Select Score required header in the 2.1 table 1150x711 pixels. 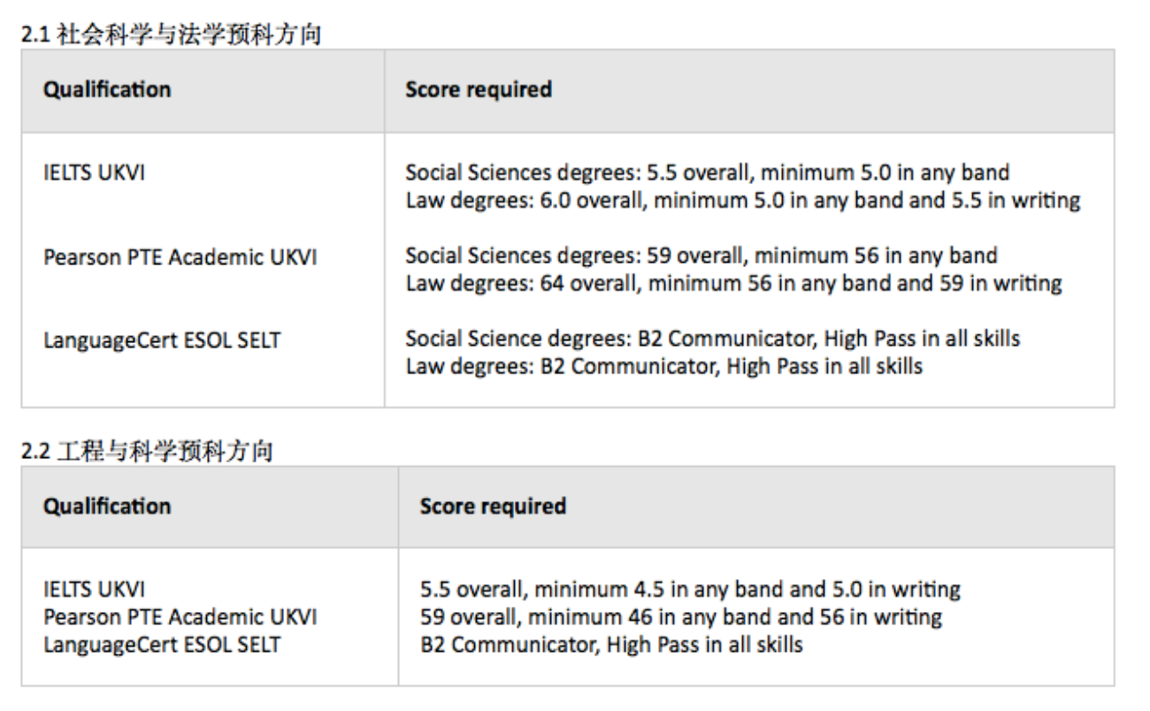478,89
